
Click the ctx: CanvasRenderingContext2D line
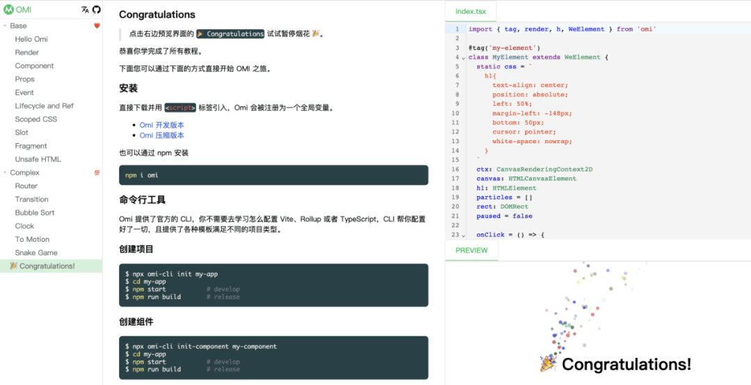(535, 170)
